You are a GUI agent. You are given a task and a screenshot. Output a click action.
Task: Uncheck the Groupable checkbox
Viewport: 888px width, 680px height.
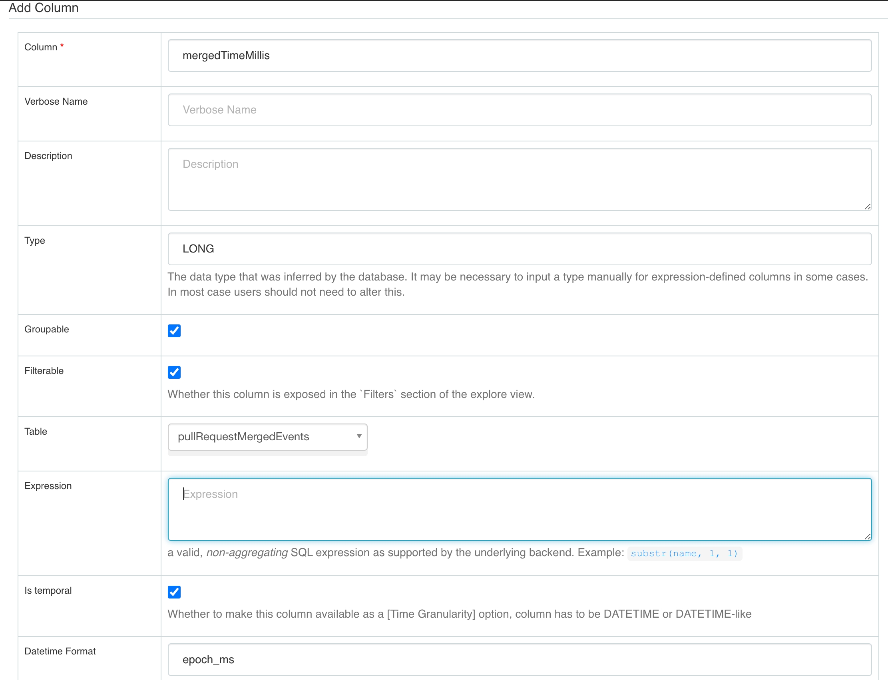pyautogui.click(x=174, y=331)
